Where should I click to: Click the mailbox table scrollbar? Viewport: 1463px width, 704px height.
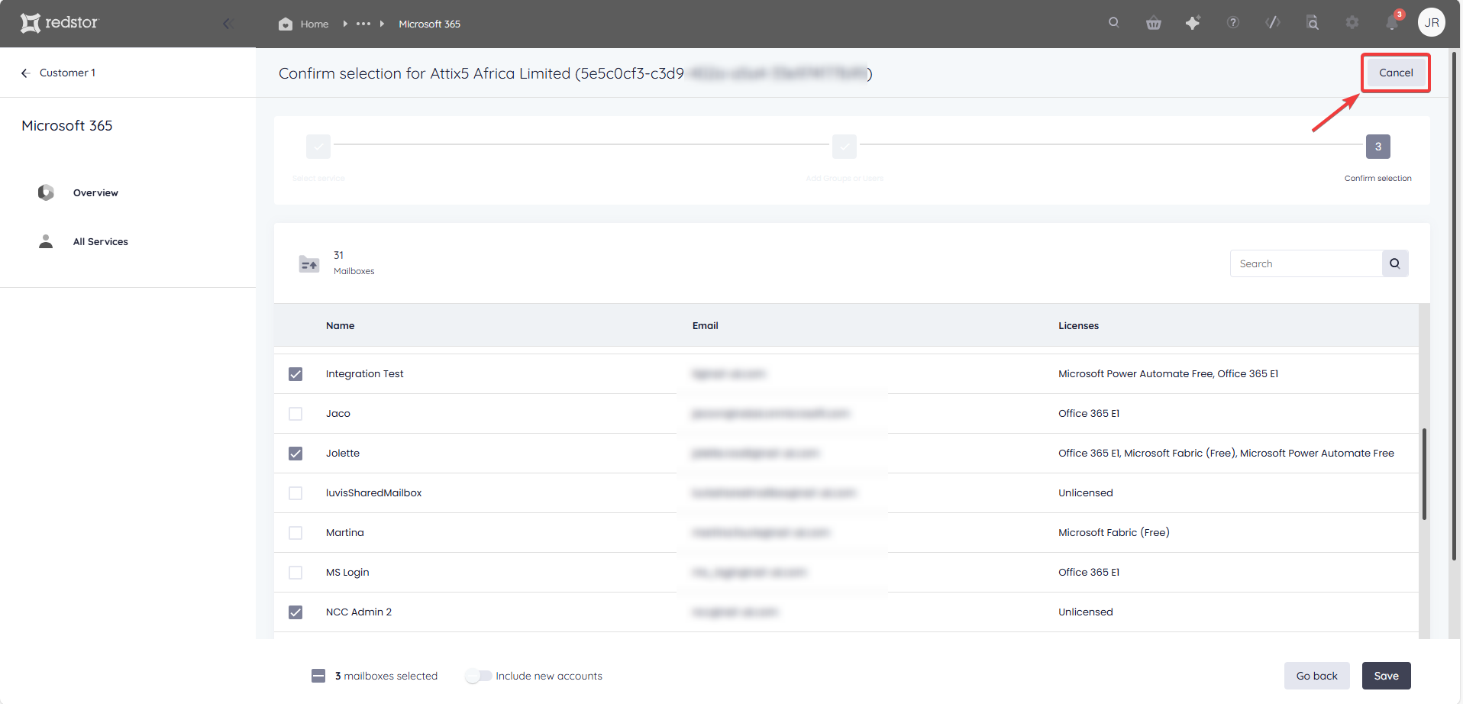[x=1424, y=473]
